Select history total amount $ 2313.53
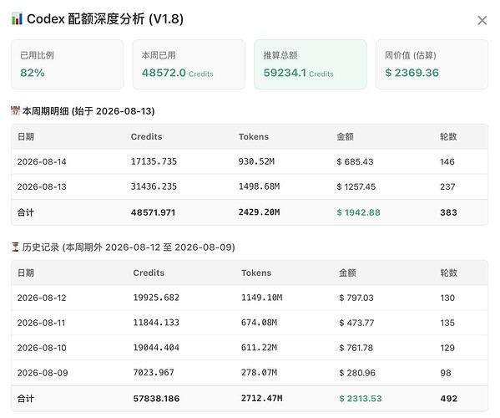 [361, 399]
